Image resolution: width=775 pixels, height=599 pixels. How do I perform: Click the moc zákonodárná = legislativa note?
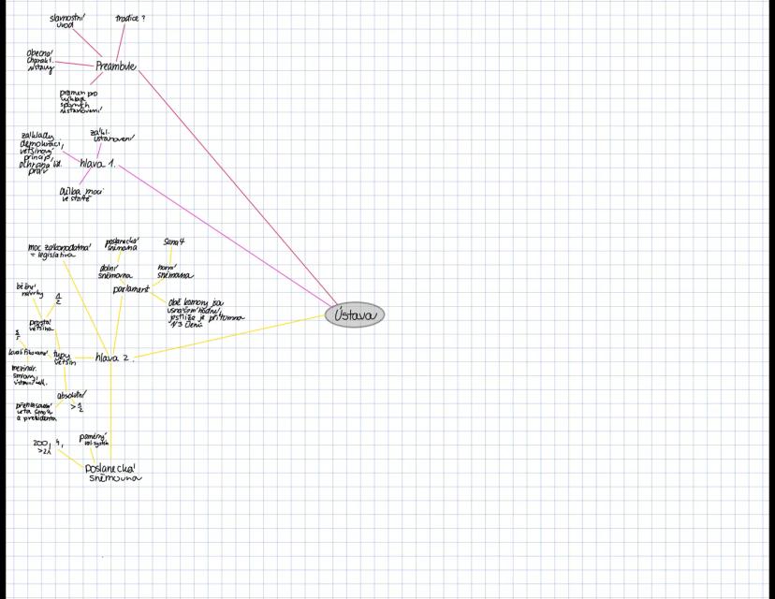(x=59, y=251)
